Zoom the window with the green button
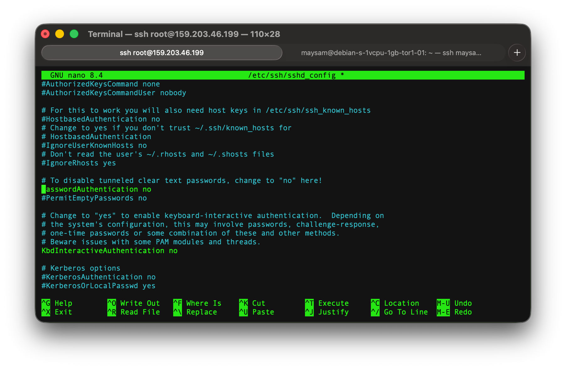The height and width of the screenshot is (369, 566). (x=74, y=34)
